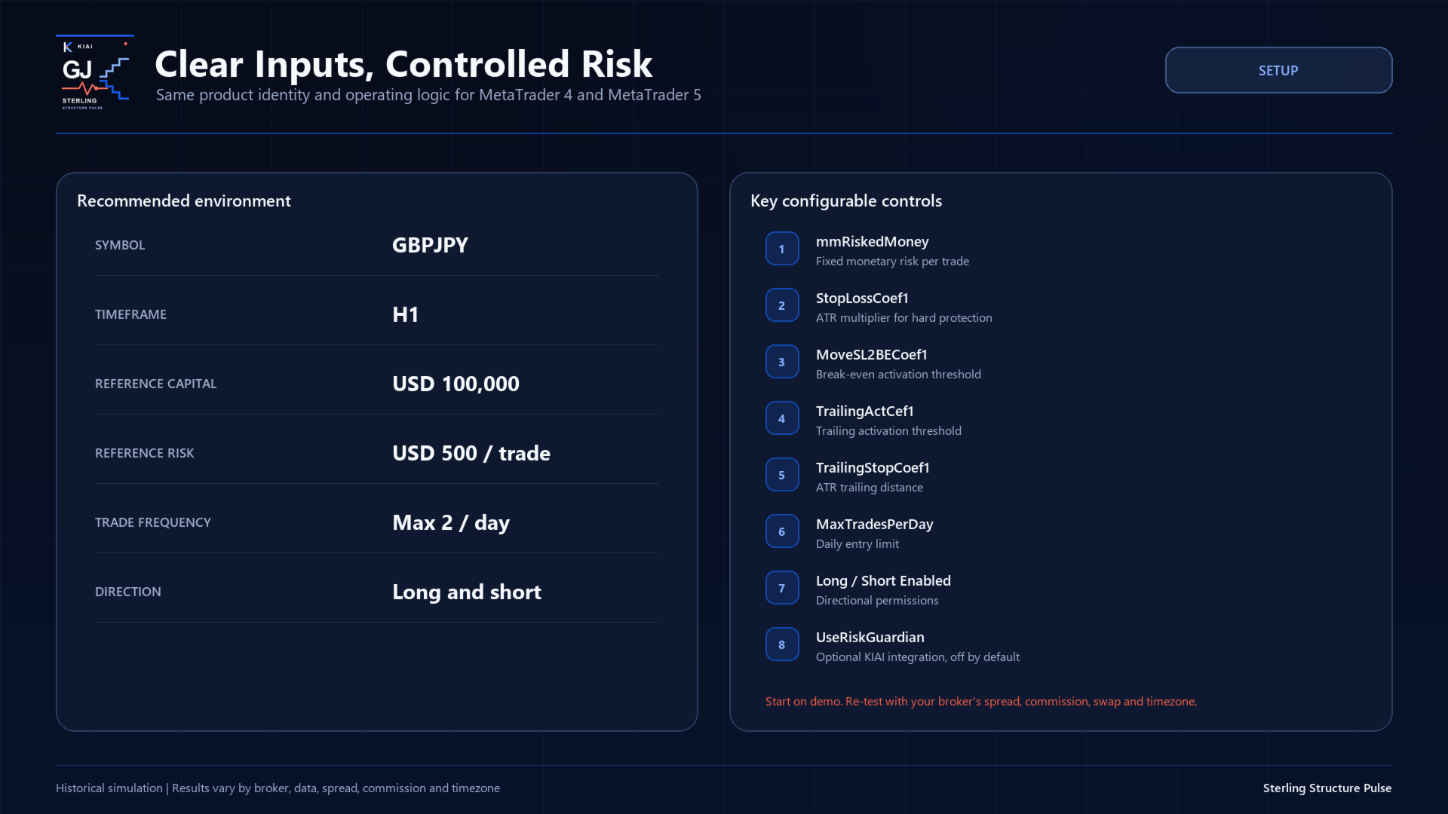Select number badge 2 for StopLossCoef1
The height and width of the screenshot is (814, 1448).
tap(782, 305)
